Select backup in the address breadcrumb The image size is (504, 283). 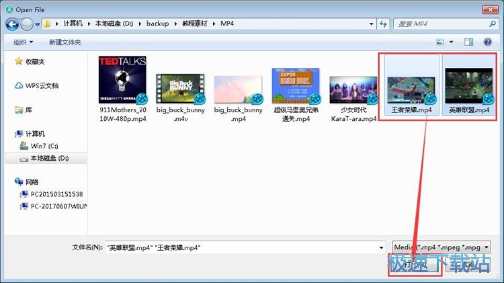pyautogui.click(x=157, y=24)
